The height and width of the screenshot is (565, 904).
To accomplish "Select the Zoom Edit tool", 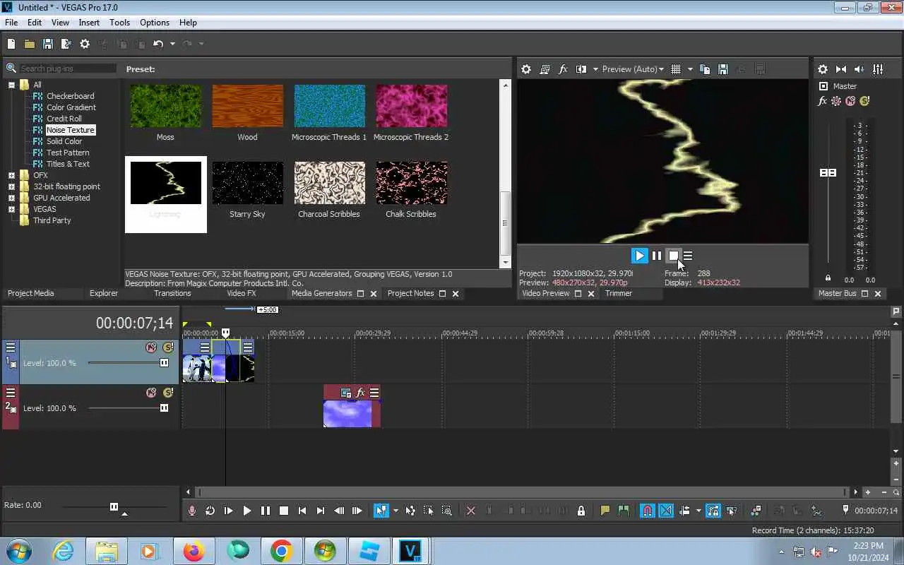I will point(447,511).
